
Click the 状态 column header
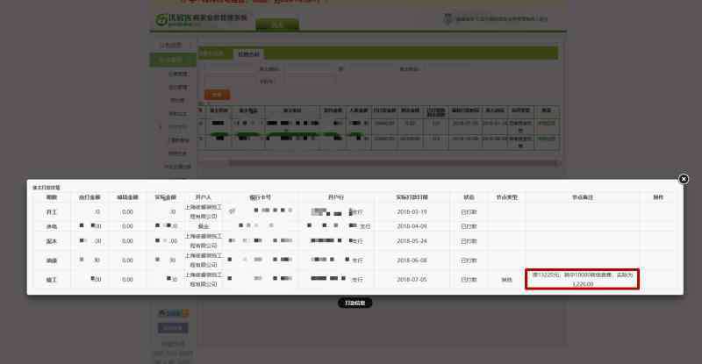pos(469,197)
